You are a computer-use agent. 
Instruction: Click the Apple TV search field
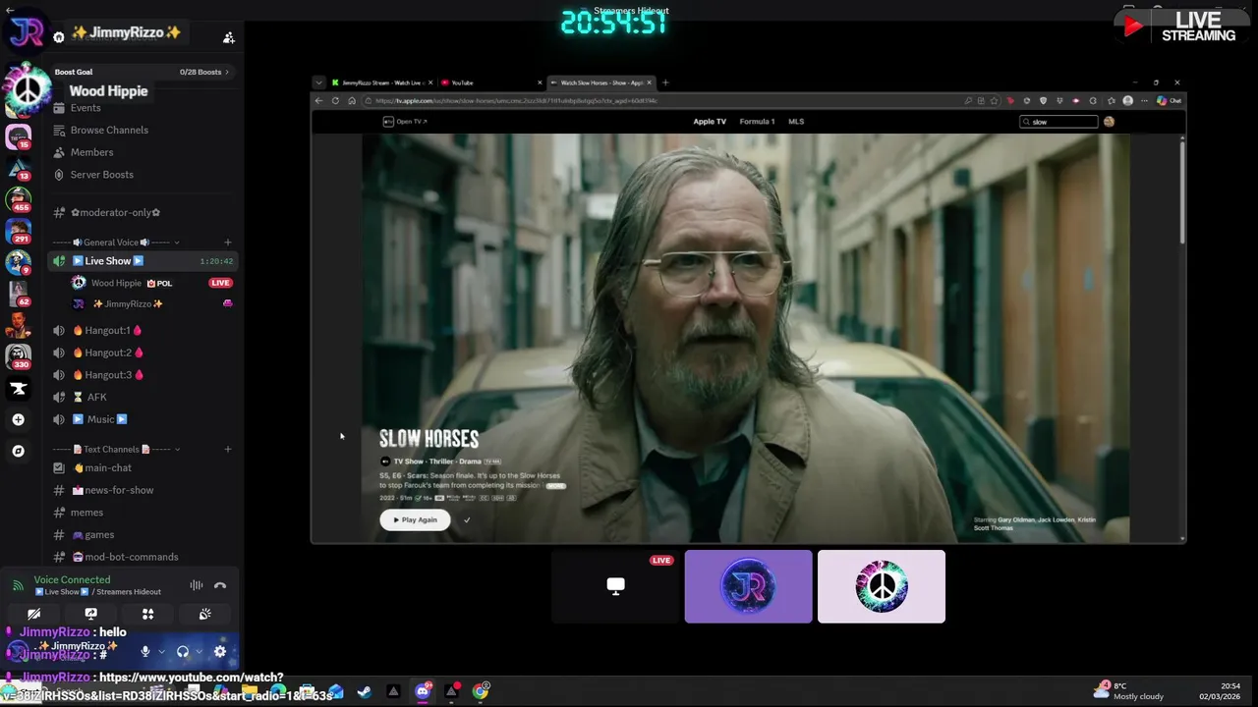click(x=1058, y=122)
